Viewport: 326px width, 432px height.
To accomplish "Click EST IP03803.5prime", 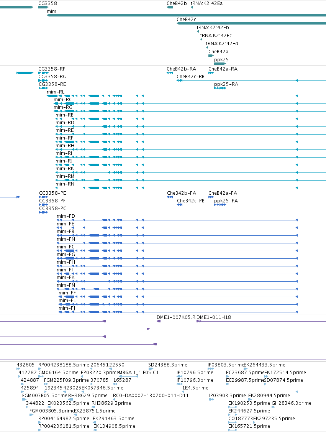I will tap(226, 365).
